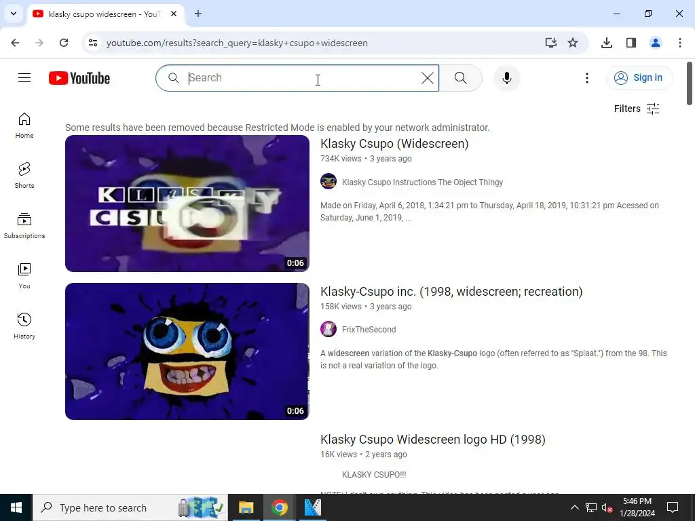View site information icon in address bar

(92, 43)
